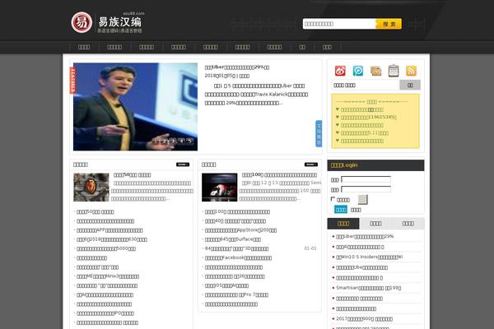Open news list item mentioning Facebook

238,257
